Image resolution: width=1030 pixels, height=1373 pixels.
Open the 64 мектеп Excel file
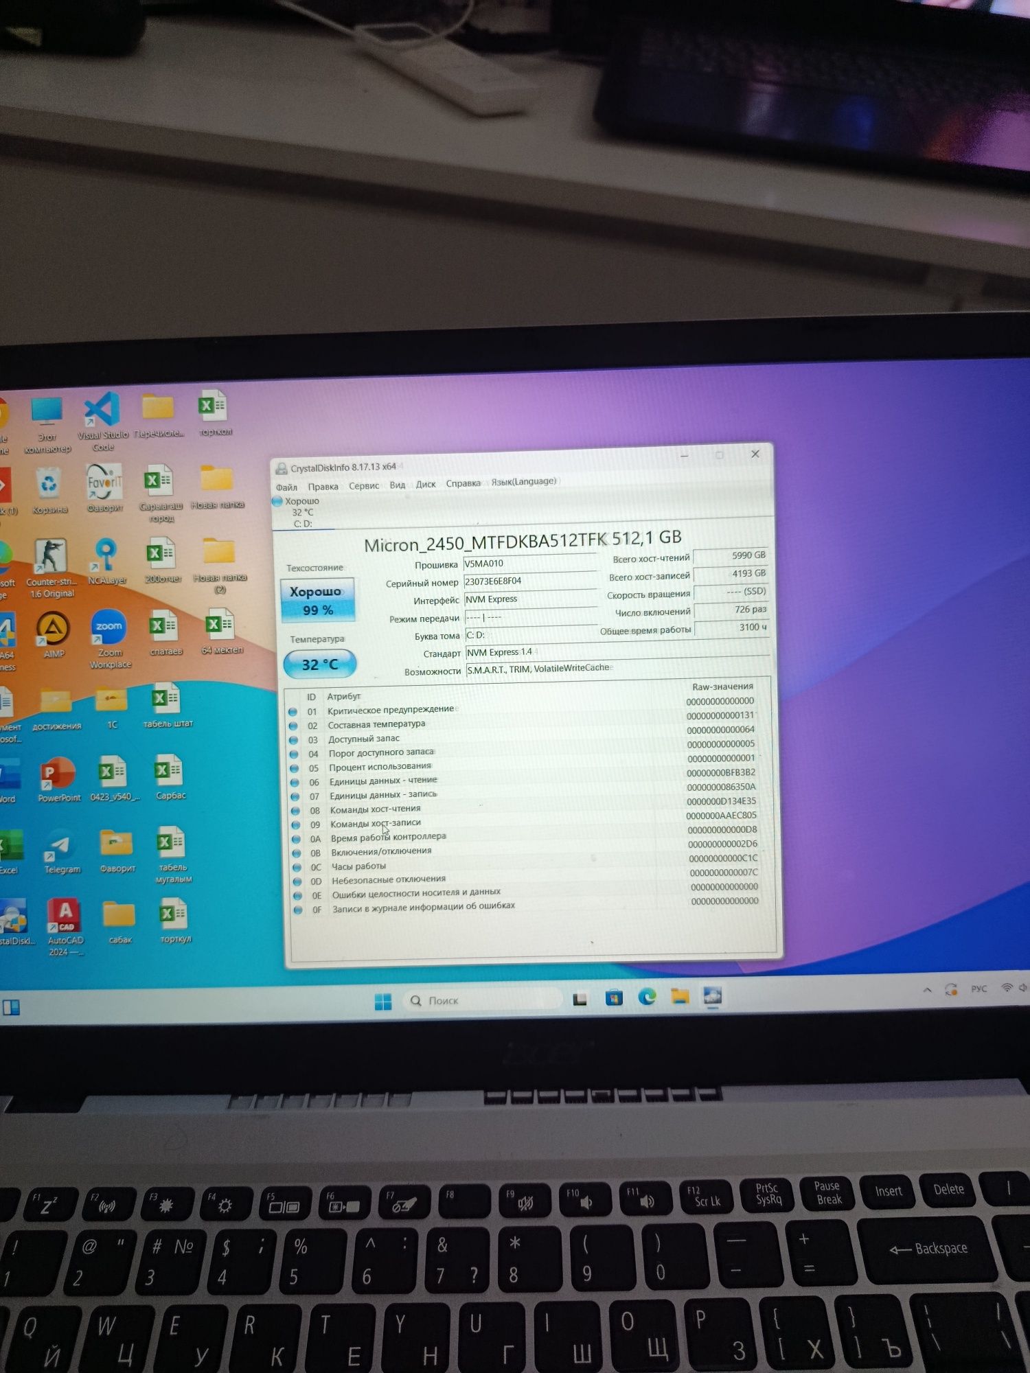[x=221, y=632]
